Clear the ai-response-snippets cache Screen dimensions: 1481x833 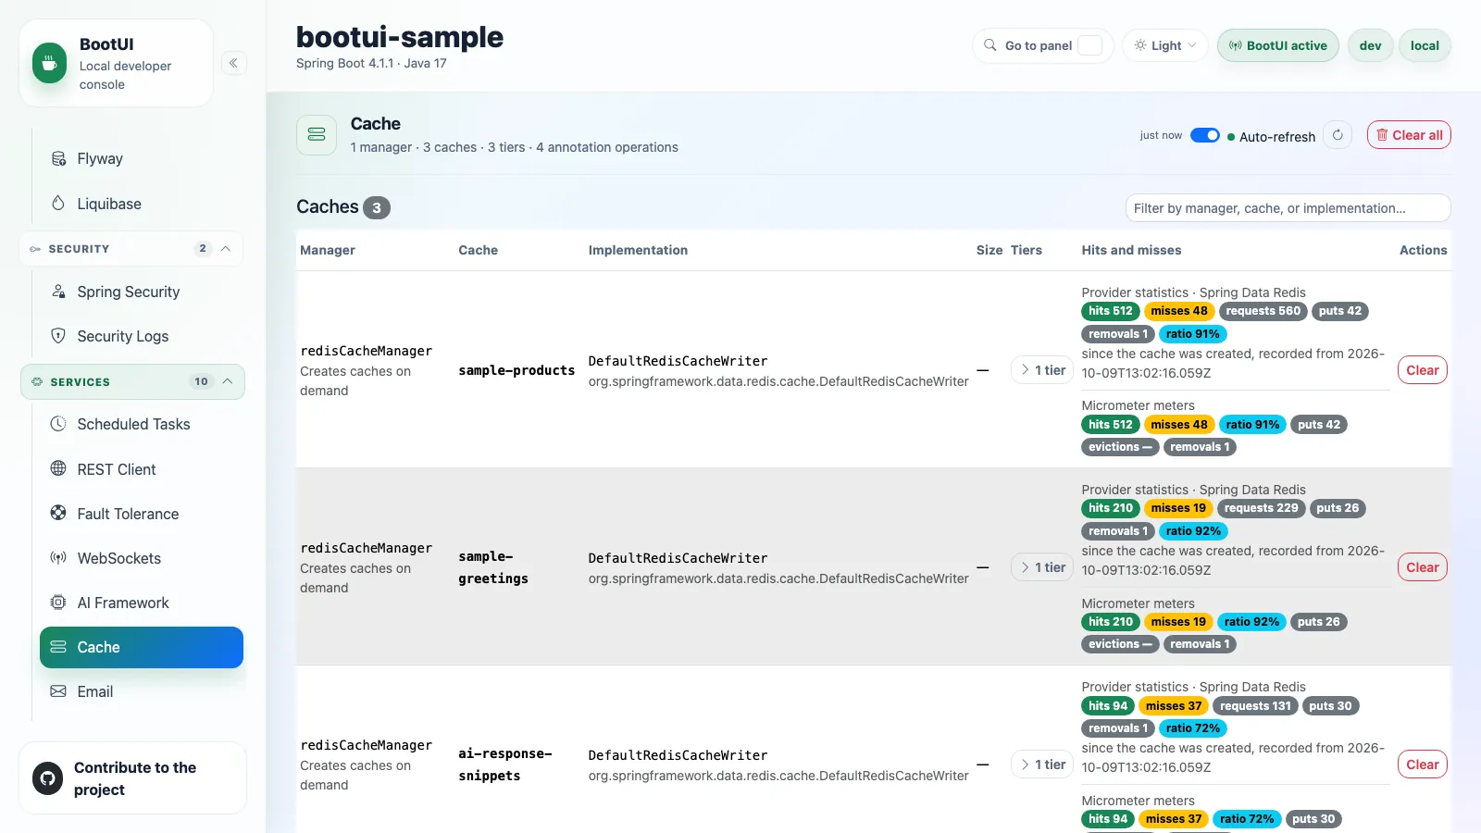coord(1423,765)
